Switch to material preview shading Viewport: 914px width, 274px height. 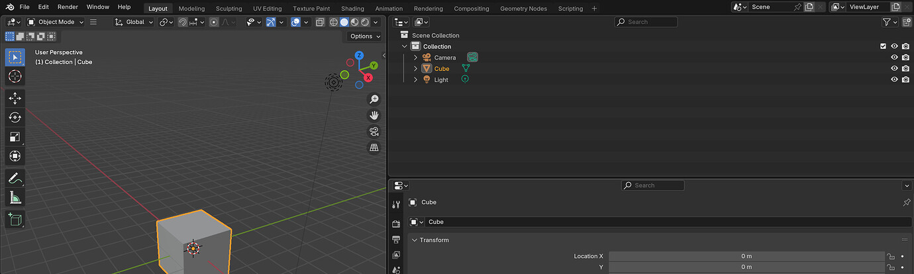point(354,22)
